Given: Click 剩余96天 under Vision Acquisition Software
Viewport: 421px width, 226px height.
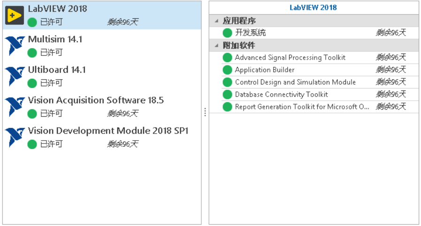Looking at the screenshot, I should click(123, 113).
